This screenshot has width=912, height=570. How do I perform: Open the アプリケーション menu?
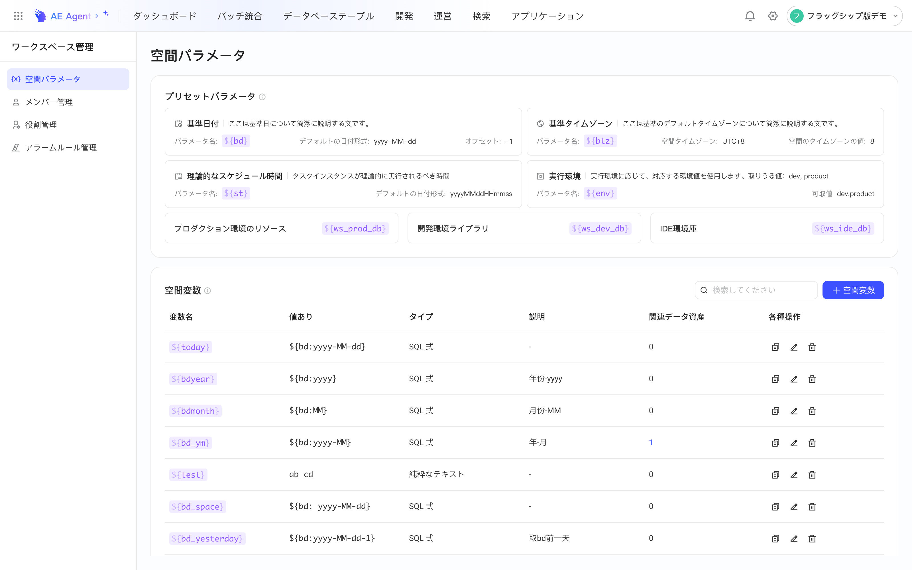(547, 16)
